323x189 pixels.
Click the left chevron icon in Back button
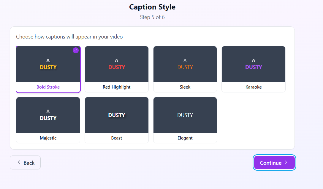(x=19, y=163)
